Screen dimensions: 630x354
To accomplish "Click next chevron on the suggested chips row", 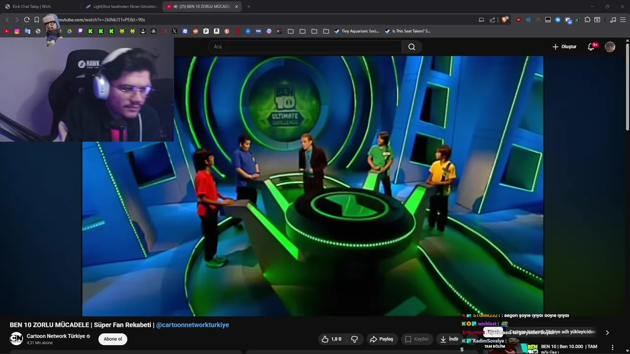I will [x=607, y=332].
